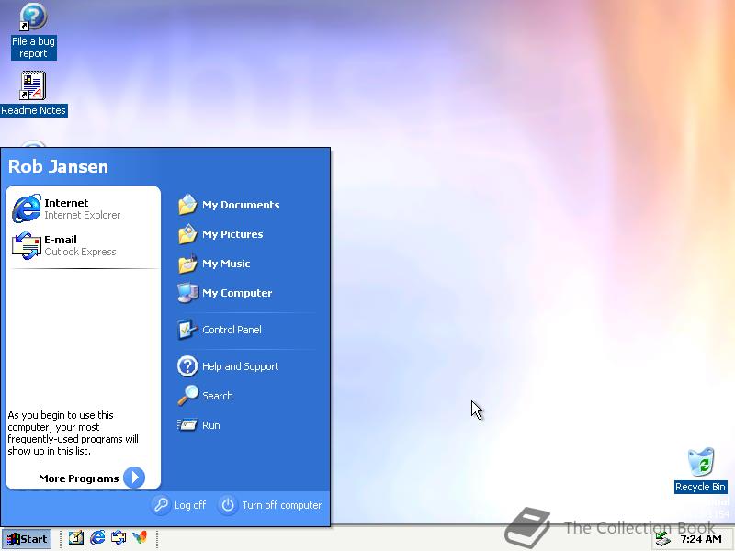Click MSN butterfly quick launch icon
Image resolution: width=735 pixels, height=551 pixels.
coord(140,537)
